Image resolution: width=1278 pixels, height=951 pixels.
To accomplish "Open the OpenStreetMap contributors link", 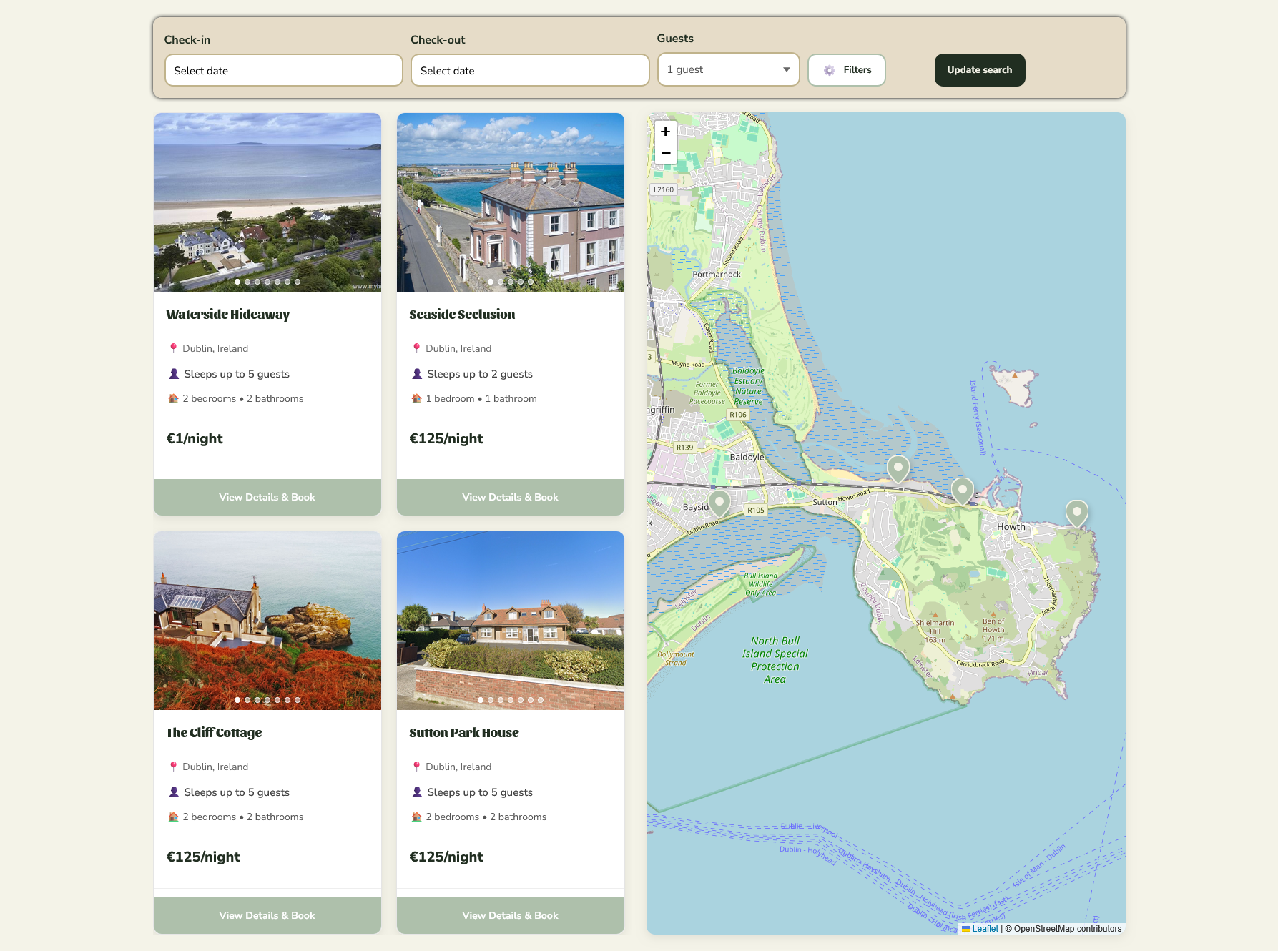I will coord(1066,929).
